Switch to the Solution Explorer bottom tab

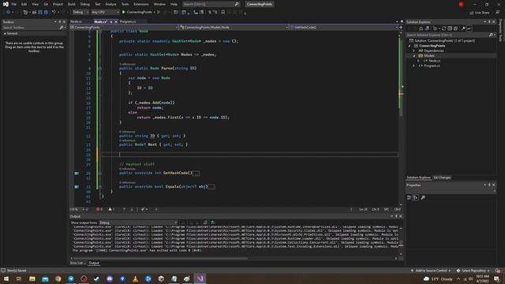click(418, 177)
